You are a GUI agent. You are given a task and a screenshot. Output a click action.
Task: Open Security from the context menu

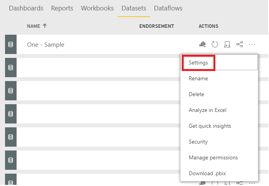(198, 142)
